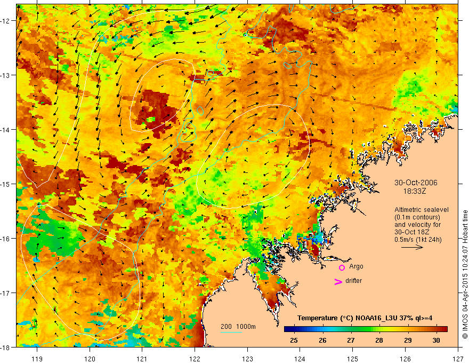Click the '123' longitude axis label

[247, 359]
